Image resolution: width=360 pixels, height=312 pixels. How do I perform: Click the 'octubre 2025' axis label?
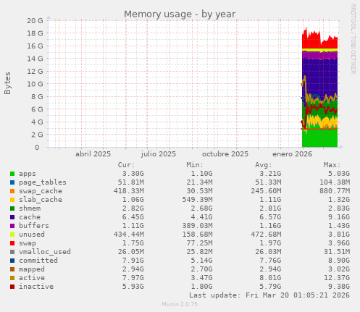225,154
